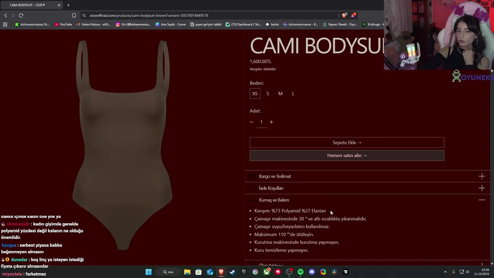Open volume control in system tray
Viewport: 494px width, 278px height.
(467, 272)
